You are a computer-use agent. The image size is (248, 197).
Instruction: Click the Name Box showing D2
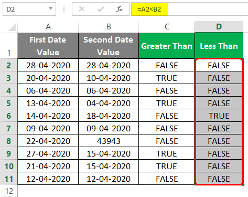pos(29,9)
